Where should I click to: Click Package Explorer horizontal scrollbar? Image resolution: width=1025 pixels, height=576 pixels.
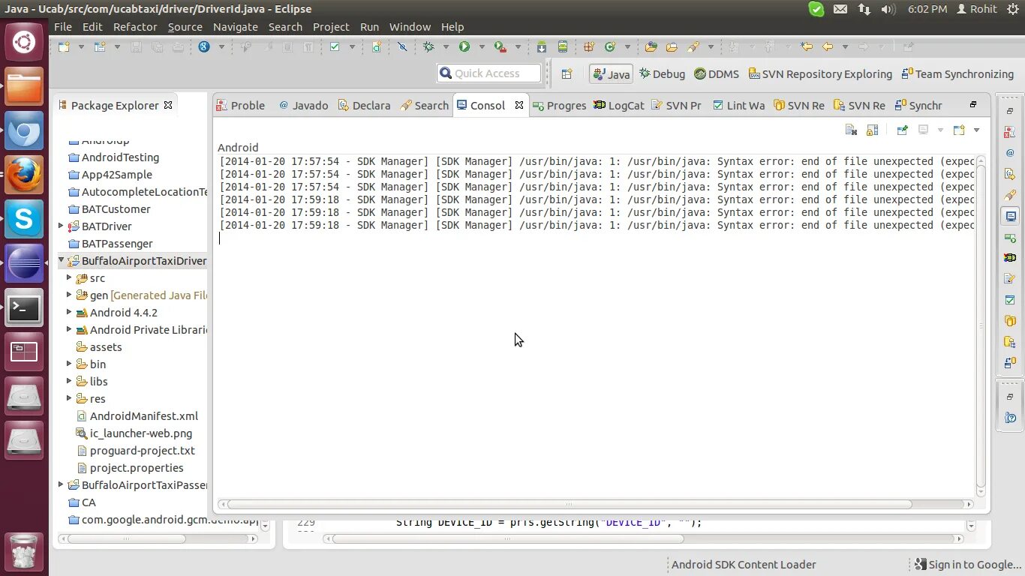pyautogui.click(x=126, y=538)
